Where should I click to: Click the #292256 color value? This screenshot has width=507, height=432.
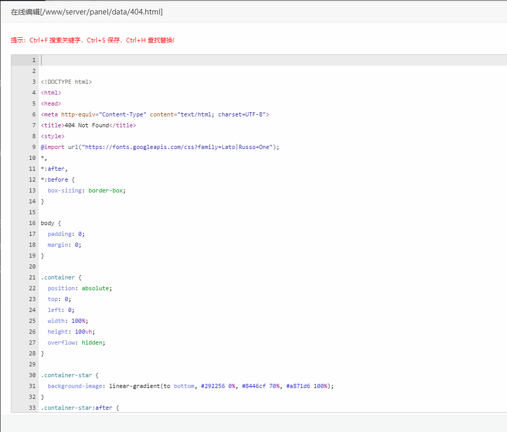(213, 386)
